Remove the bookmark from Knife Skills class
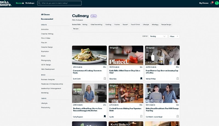This screenshot has width=219, height=126. pyautogui.click(x=141, y=79)
